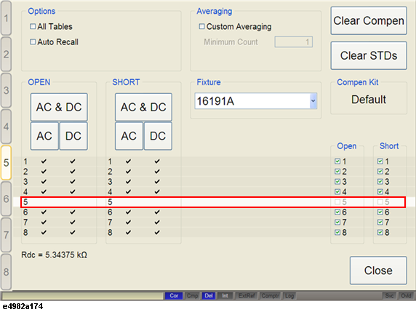Click the SHORT DC button
The image size is (416, 312).
158,136
